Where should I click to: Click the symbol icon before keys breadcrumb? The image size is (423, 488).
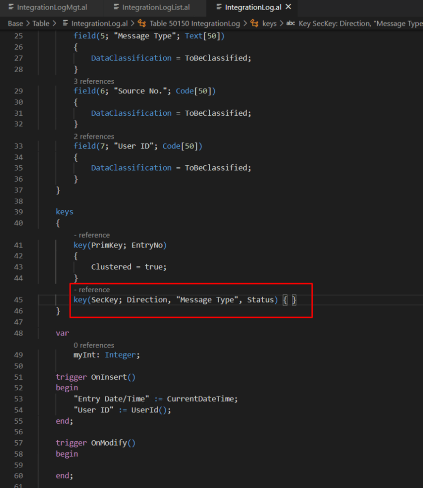pos(254,24)
